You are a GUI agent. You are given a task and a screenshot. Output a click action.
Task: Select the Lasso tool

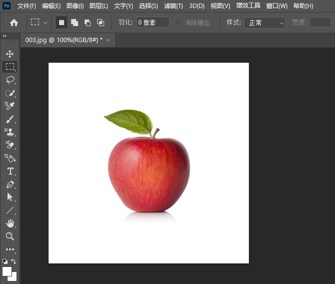pos(10,80)
